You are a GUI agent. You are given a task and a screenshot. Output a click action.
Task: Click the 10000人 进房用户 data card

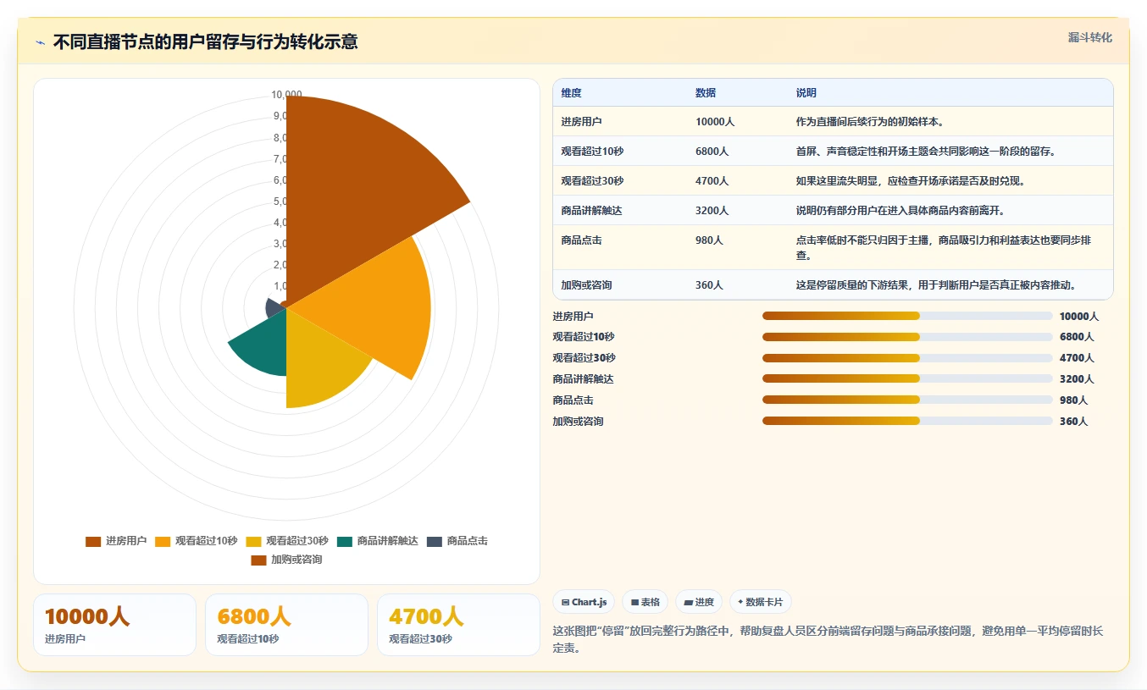point(114,625)
